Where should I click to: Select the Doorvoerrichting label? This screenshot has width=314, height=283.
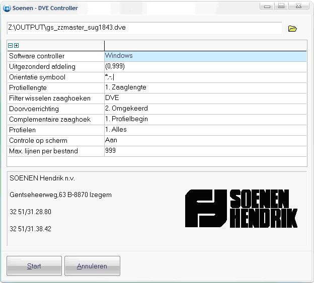(34, 109)
